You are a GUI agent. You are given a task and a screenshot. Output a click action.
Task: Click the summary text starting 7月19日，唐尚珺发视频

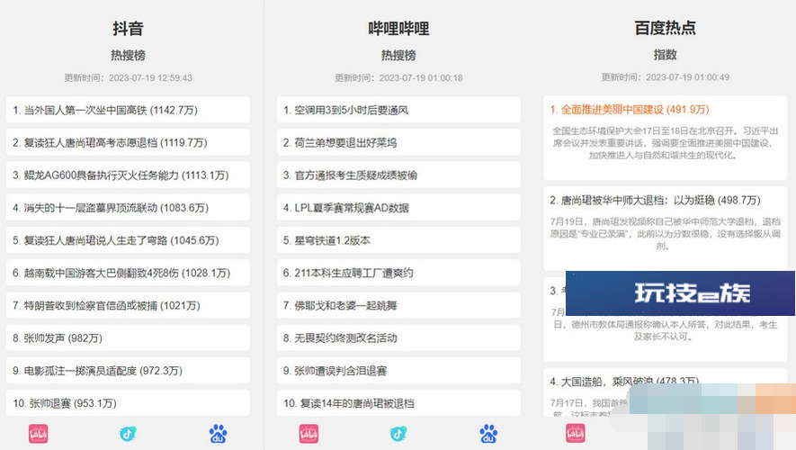[665, 234]
